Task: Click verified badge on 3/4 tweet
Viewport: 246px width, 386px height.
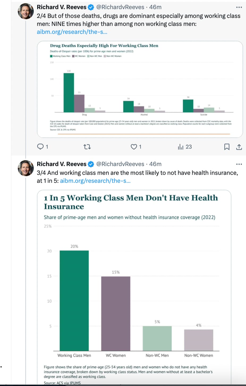Action: [x=91, y=164]
